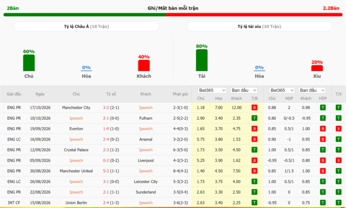The width and height of the screenshot is (348, 208).
Task: Click the green Chủ 60% bar
Action: (x=29, y=63)
